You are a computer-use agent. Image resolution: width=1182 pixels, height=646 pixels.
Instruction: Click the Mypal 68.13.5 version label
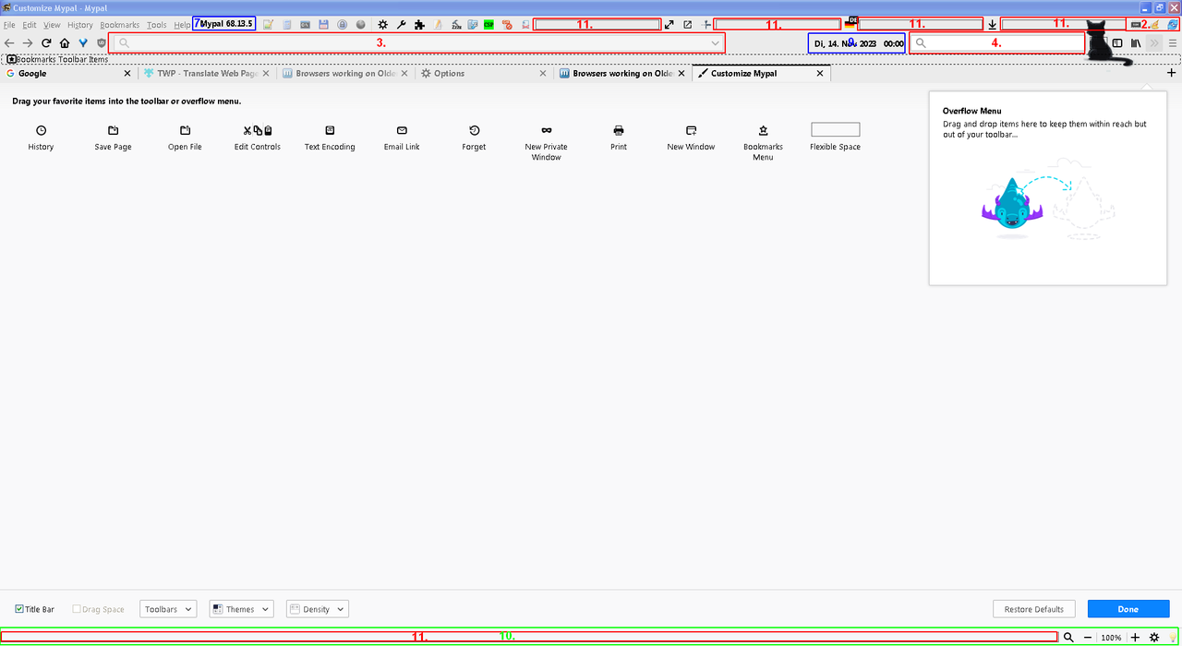tap(224, 24)
